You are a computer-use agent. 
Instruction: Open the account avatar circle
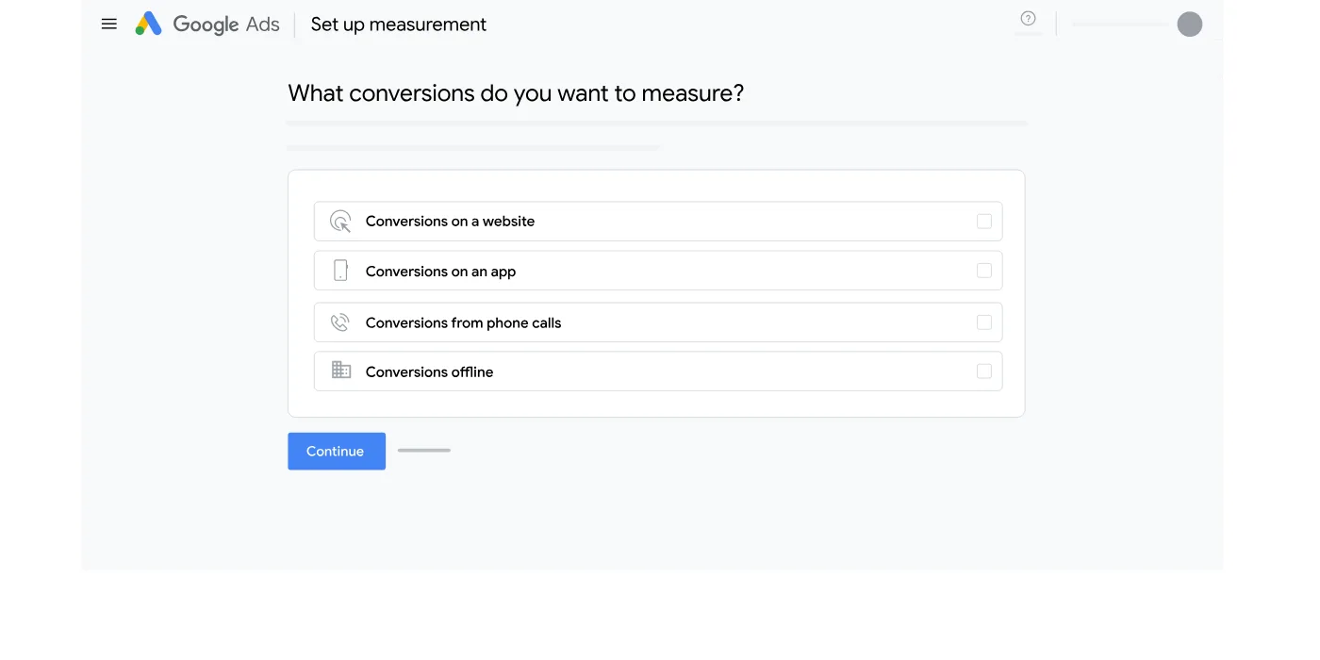click(1190, 25)
